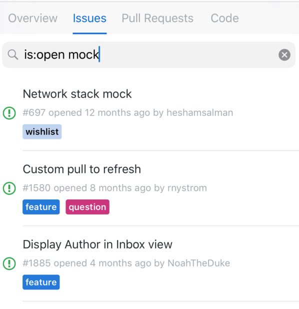Click the pink question label
Viewport: 299px width, 309px height.
pos(87,207)
